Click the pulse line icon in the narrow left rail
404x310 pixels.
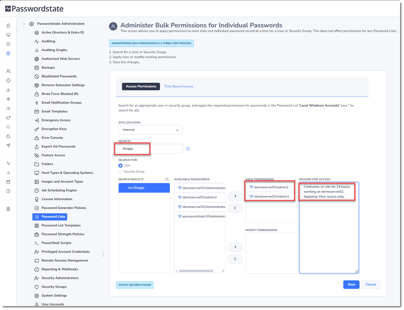click(8, 163)
